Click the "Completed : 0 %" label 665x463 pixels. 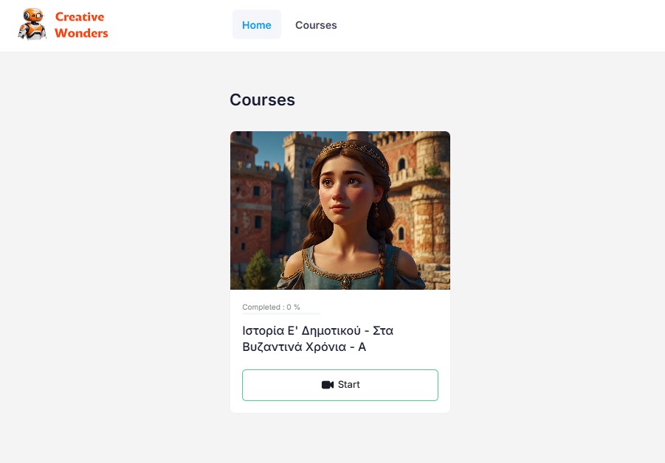tap(271, 307)
